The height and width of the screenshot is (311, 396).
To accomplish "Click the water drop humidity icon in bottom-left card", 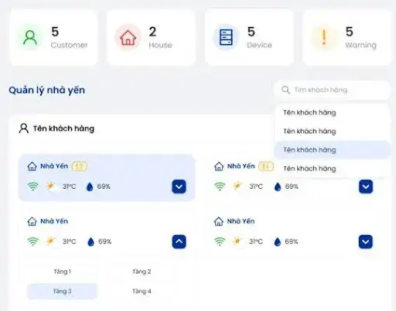I will (x=90, y=241).
